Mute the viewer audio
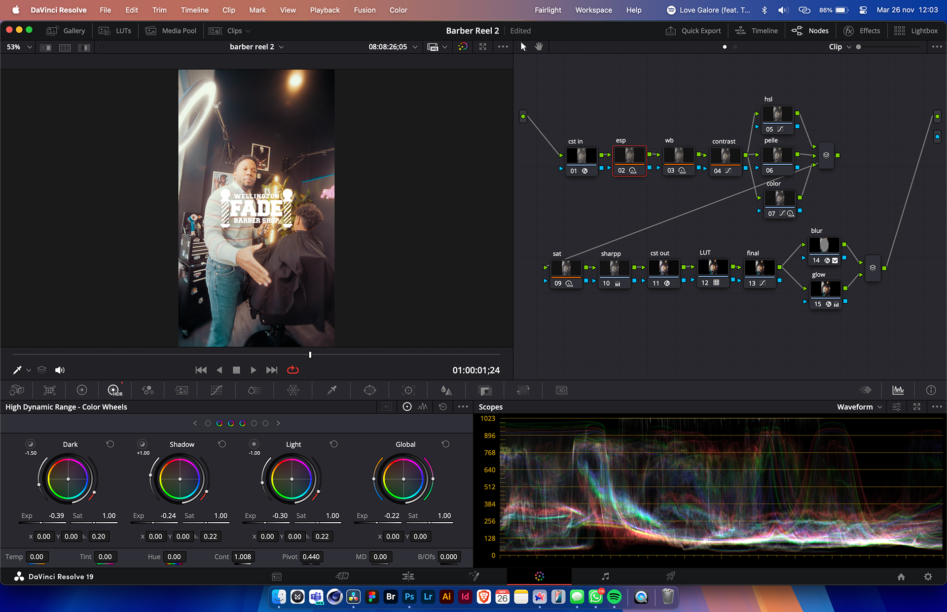The height and width of the screenshot is (612, 947). pyautogui.click(x=60, y=370)
